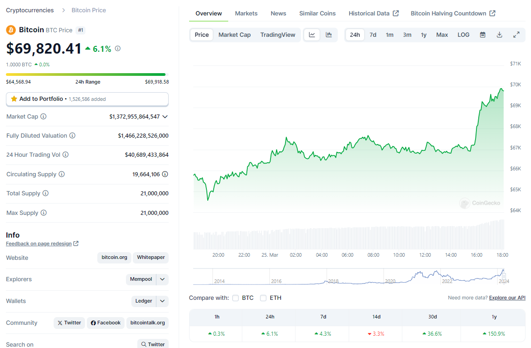Show Max Supply info icon

[x=44, y=213]
